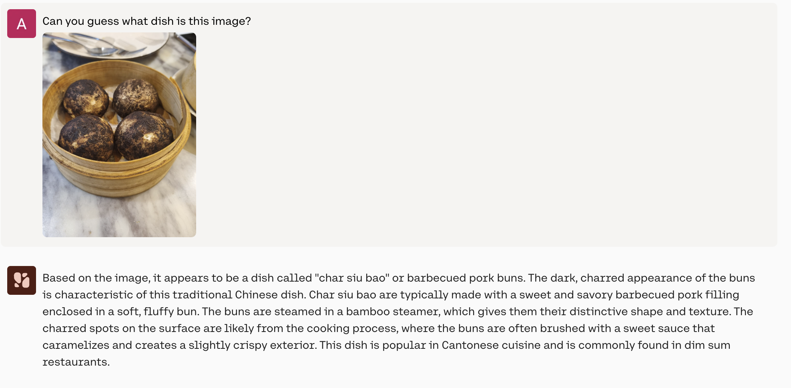This screenshot has width=791, height=388.
Task: Click the last word 'restaurants.' of the reply
Action: pyautogui.click(x=76, y=362)
